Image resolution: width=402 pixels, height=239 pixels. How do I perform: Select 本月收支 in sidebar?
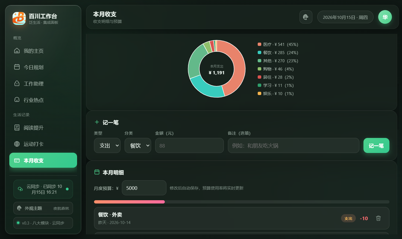(x=43, y=160)
